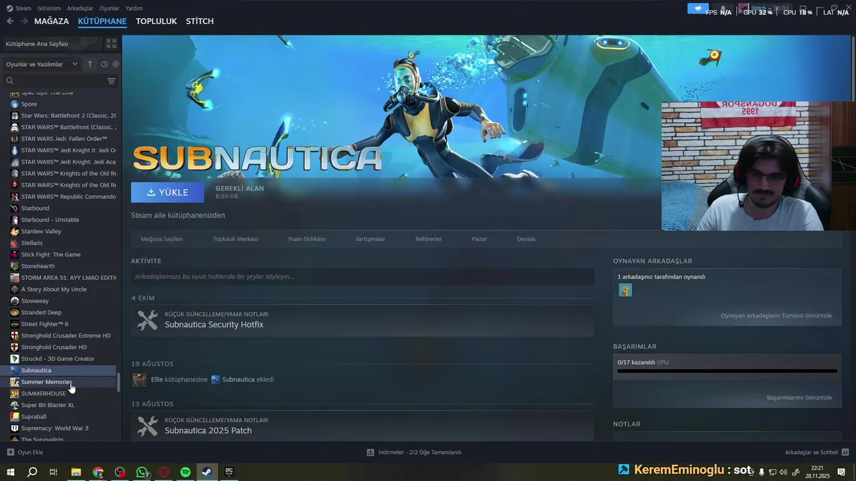Open Topluluk Merkezi

click(x=235, y=238)
